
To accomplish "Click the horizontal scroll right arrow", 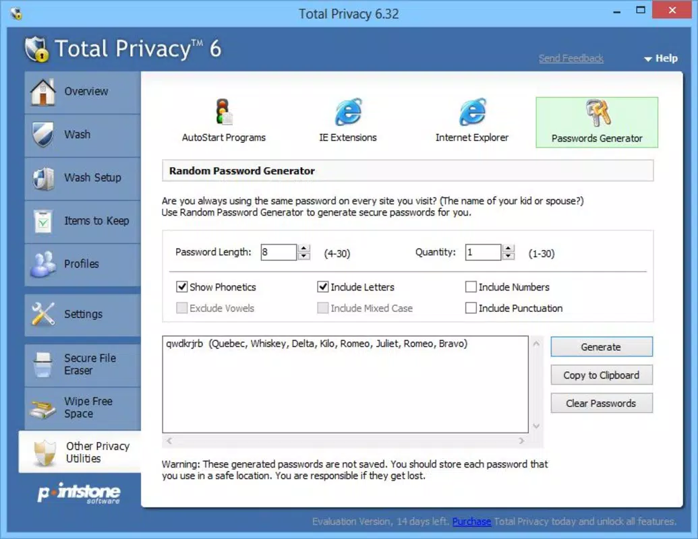I will 521,441.
